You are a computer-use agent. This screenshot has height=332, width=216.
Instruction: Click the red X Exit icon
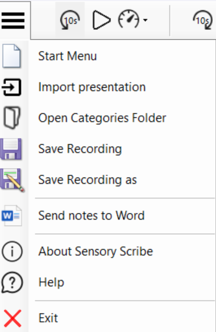(x=12, y=318)
